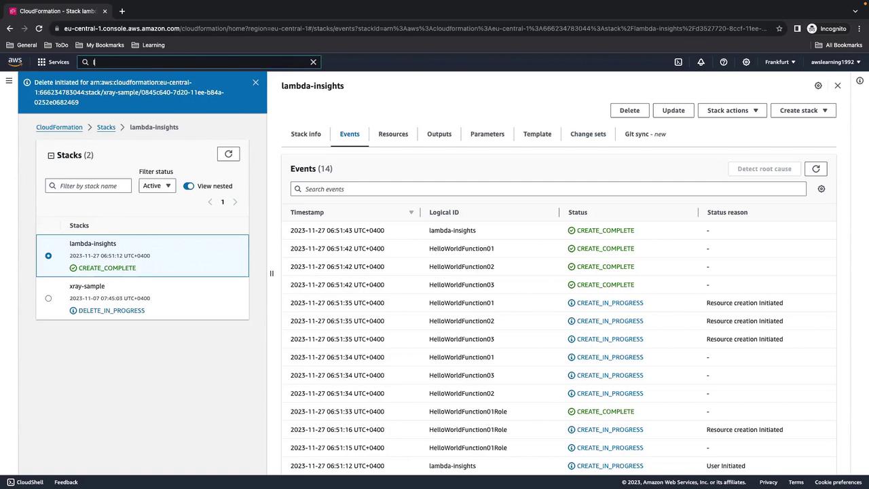
Task: Open a new browser tab
Action: pyautogui.click(x=122, y=11)
